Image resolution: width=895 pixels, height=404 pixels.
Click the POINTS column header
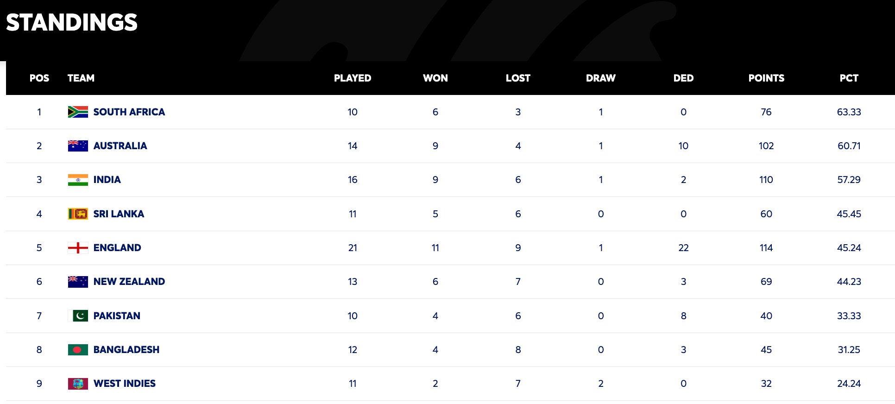pos(766,78)
